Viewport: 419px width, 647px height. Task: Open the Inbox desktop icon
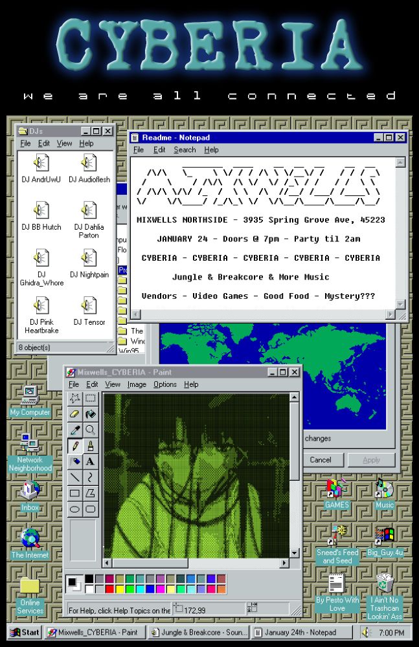(x=30, y=496)
